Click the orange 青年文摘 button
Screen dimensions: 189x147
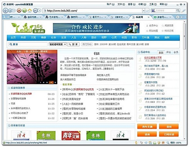pos(147,127)
